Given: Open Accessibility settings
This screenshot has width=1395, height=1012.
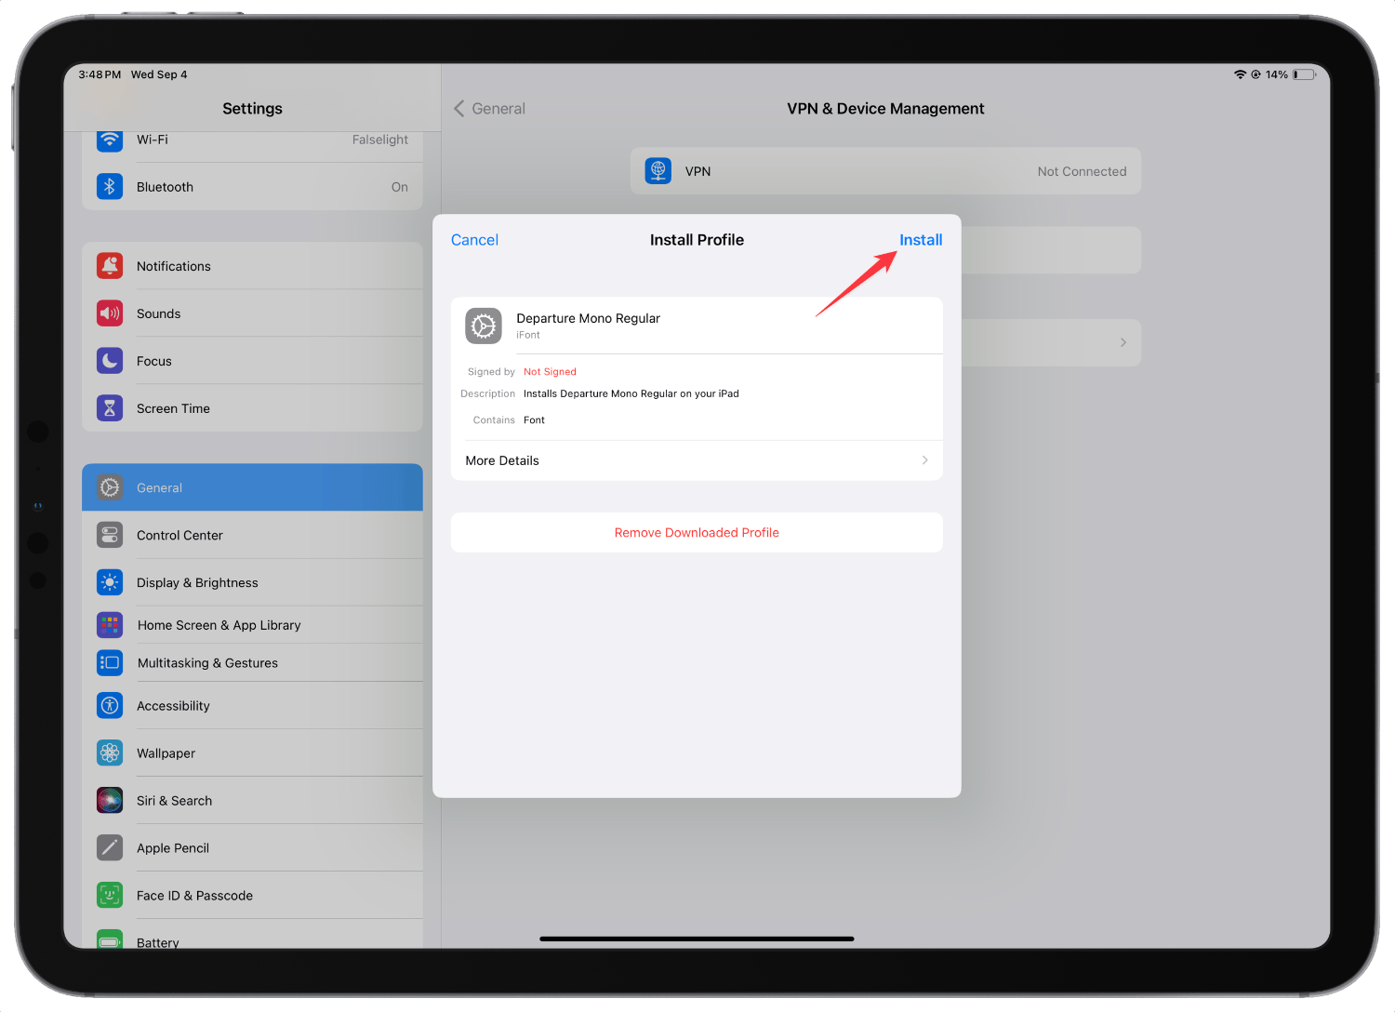Looking at the screenshot, I should click(x=252, y=705).
